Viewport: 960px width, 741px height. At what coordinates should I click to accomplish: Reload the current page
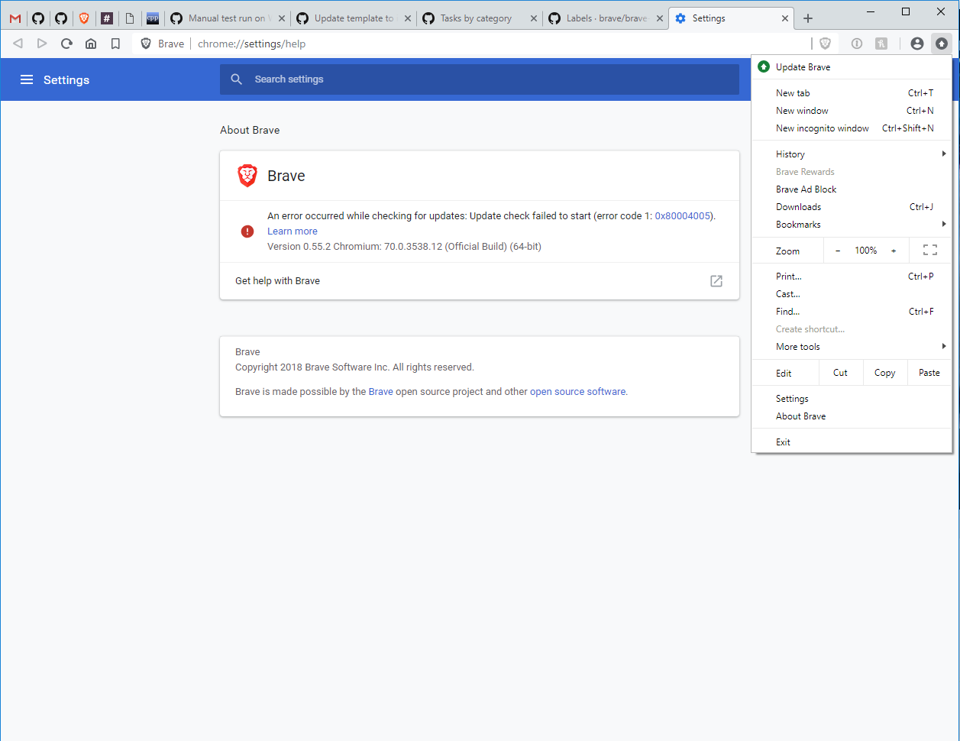click(x=66, y=44)
